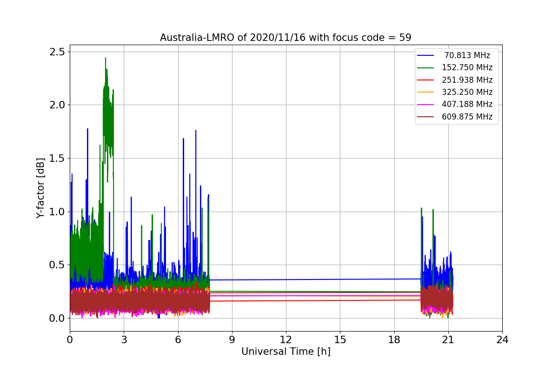This screenshot has height=372, width=558.
Task: Select the 70.813 MHz legend label
Action: click(x=467, y=55)
